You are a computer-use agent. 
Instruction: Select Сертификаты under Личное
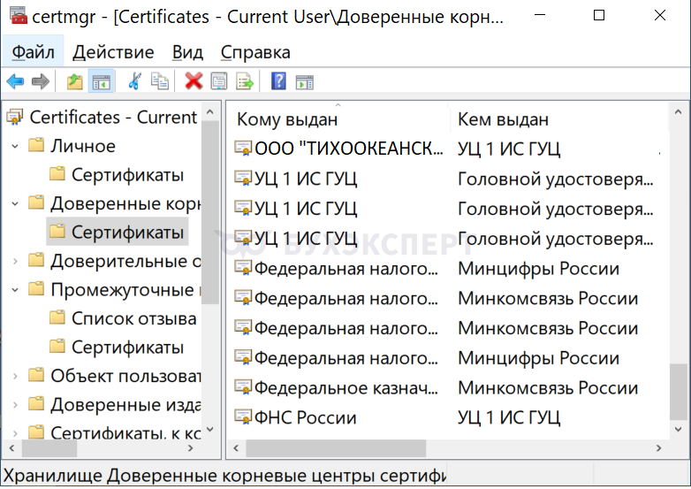pyautogui.click(x=127, y=175)
